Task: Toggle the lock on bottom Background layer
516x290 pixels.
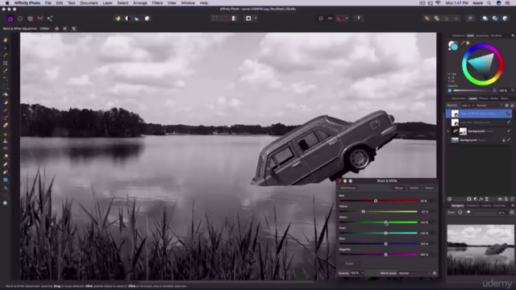Action: [x=503, y=140]
